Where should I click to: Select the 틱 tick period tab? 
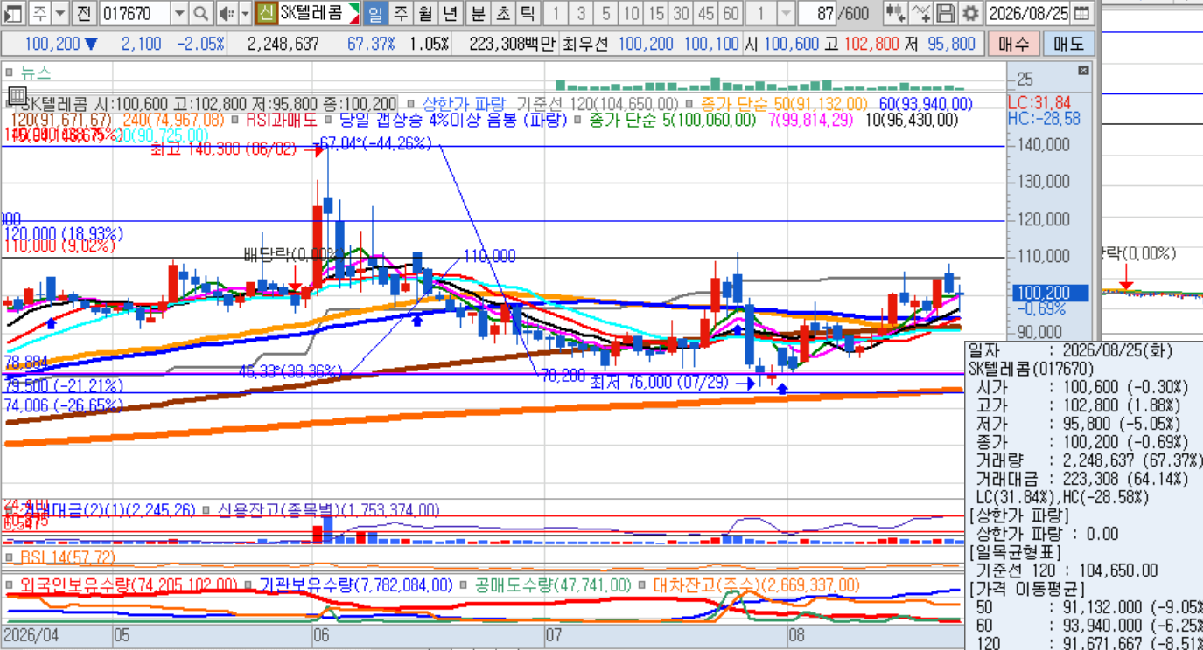coord(528,13)
